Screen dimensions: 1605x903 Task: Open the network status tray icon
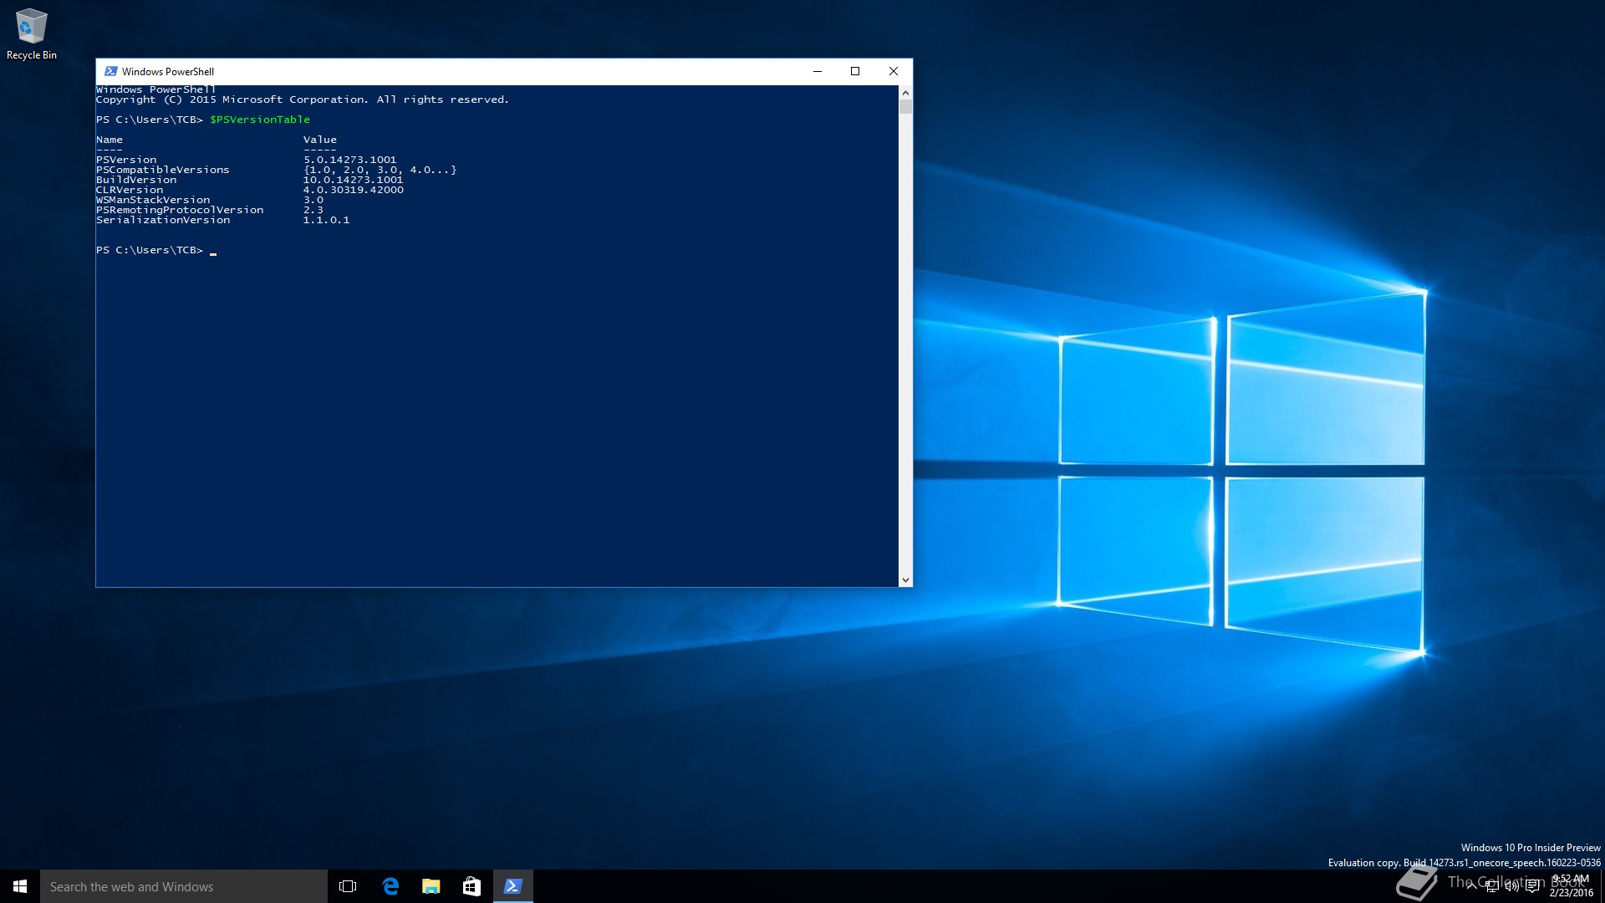(x=1491, y=886)
